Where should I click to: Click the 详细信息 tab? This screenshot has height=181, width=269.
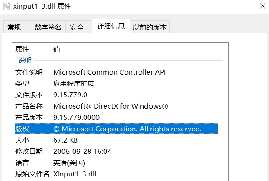tap(111, 26)
